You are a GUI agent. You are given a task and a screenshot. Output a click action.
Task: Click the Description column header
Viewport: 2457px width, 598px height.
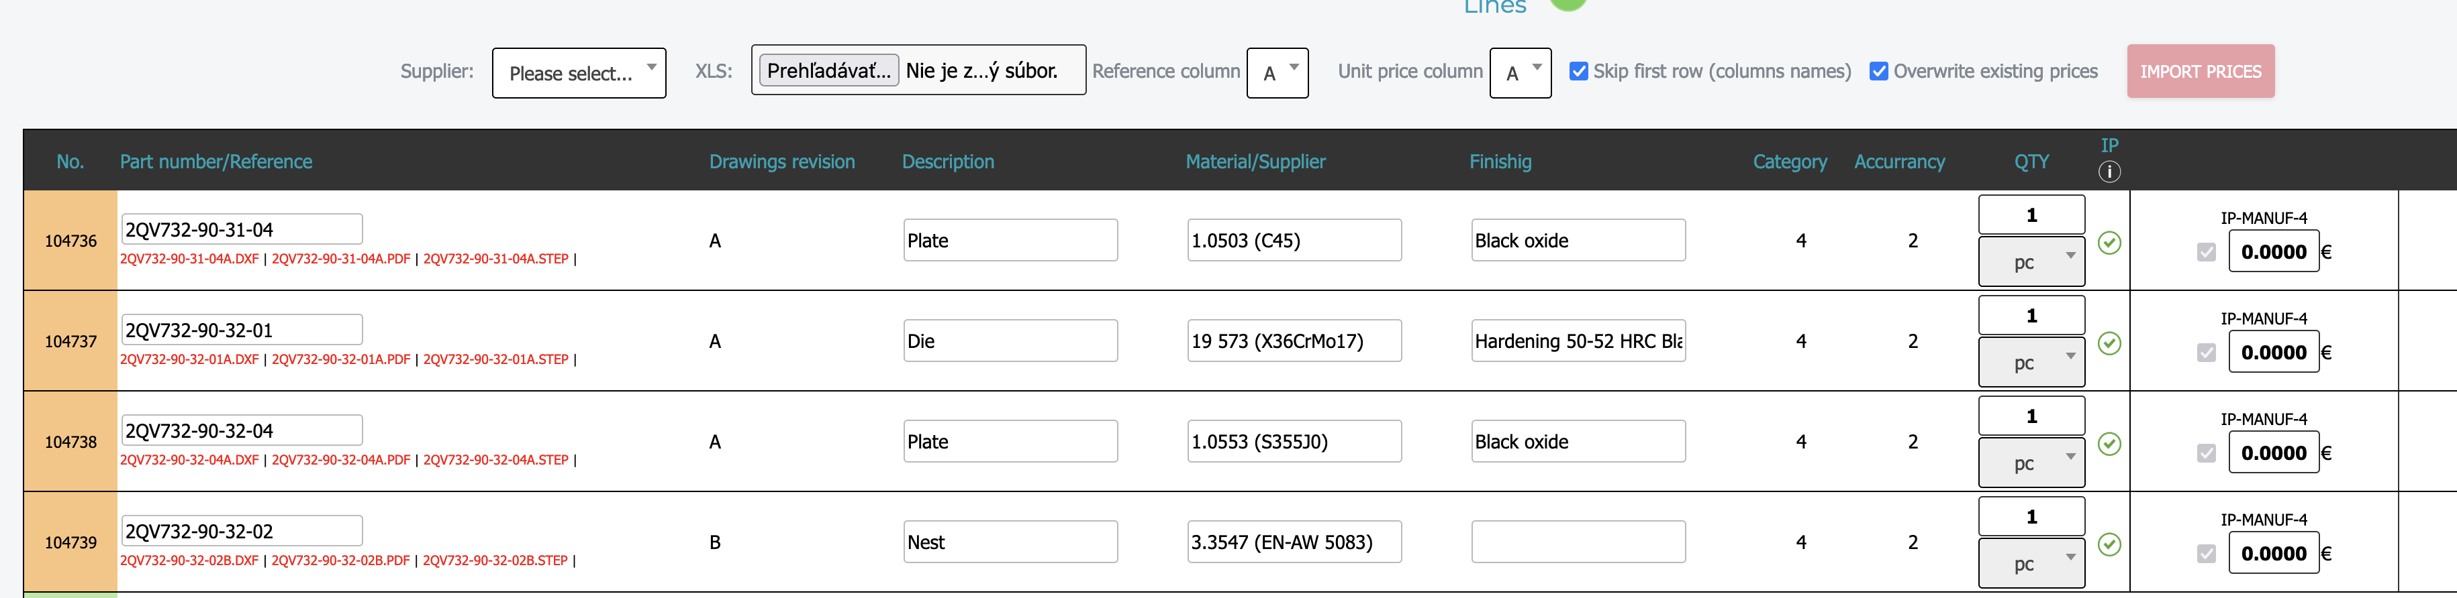947,162
